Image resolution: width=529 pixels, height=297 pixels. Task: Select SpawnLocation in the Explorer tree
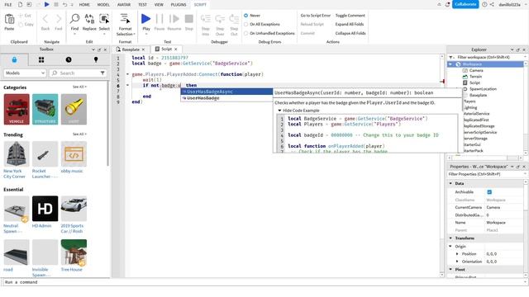[x=483, y=89]
